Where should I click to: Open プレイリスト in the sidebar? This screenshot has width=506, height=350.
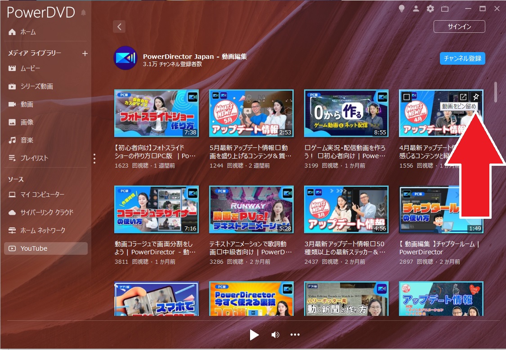(28, 158)
